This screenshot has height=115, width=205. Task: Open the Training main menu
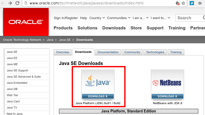[177, 28]
